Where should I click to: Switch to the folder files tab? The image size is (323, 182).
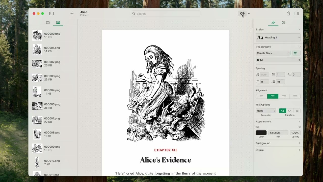[48, 22]
